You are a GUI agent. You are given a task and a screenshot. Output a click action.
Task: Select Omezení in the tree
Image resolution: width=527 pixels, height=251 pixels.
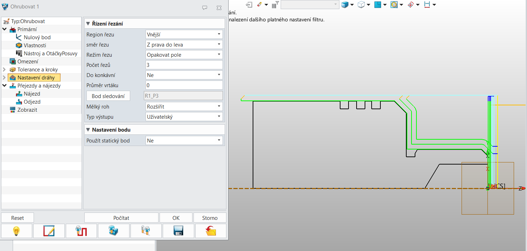click(x=28, y=61)
